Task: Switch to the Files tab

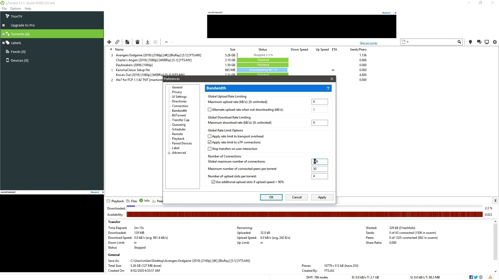Action: tap(132, 201)
